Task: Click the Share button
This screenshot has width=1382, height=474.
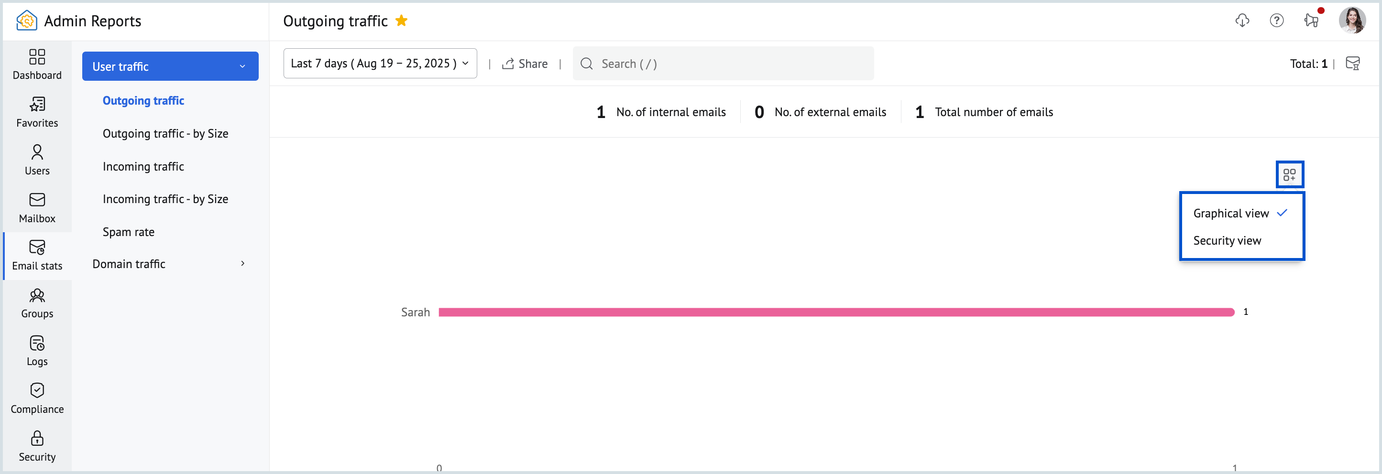Action: click(525, 63)
